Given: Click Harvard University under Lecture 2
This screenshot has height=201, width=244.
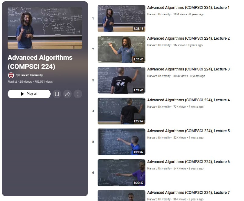Looking at the screenshot, I should coord(159,45).
